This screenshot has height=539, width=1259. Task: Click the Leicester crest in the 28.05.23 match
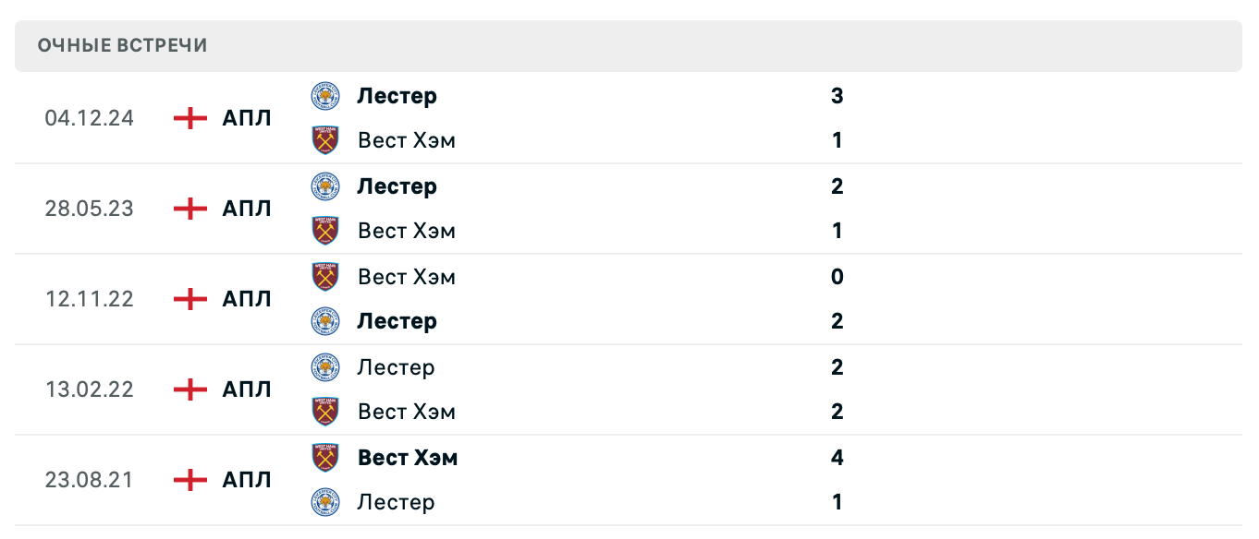pos(325,186)
